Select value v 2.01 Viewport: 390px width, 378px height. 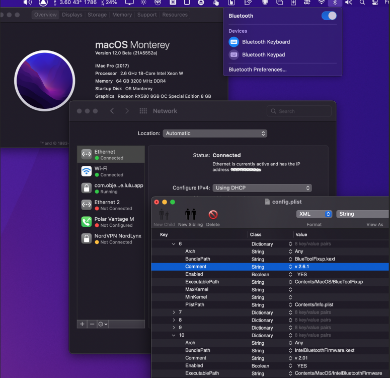point(301,358)
